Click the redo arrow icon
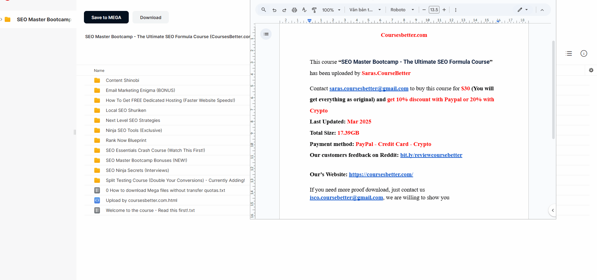The image size is (597, 280). click(x=284, y=10)
